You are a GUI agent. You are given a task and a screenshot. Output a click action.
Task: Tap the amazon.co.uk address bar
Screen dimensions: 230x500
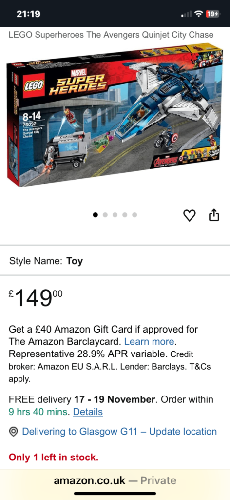coord(115,480)
